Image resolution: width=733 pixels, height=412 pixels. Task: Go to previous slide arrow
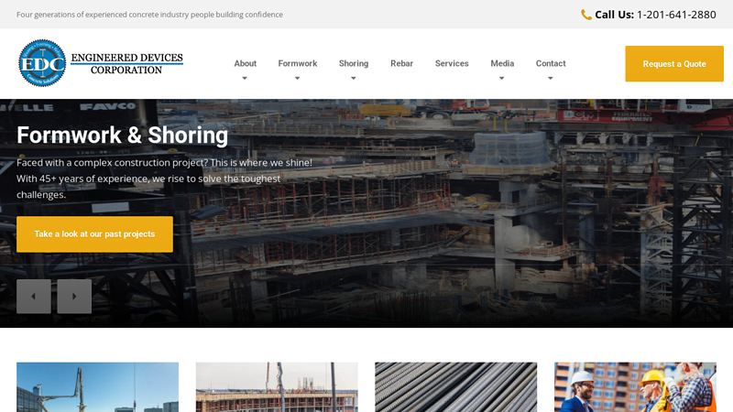click(x=34, y=296)
